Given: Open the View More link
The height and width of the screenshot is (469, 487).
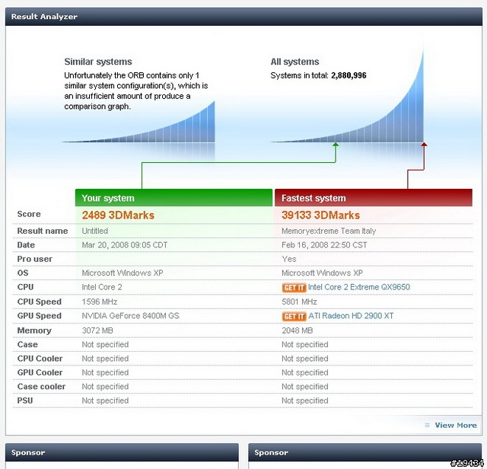Looking at the screenshot, I should point(456,425).
